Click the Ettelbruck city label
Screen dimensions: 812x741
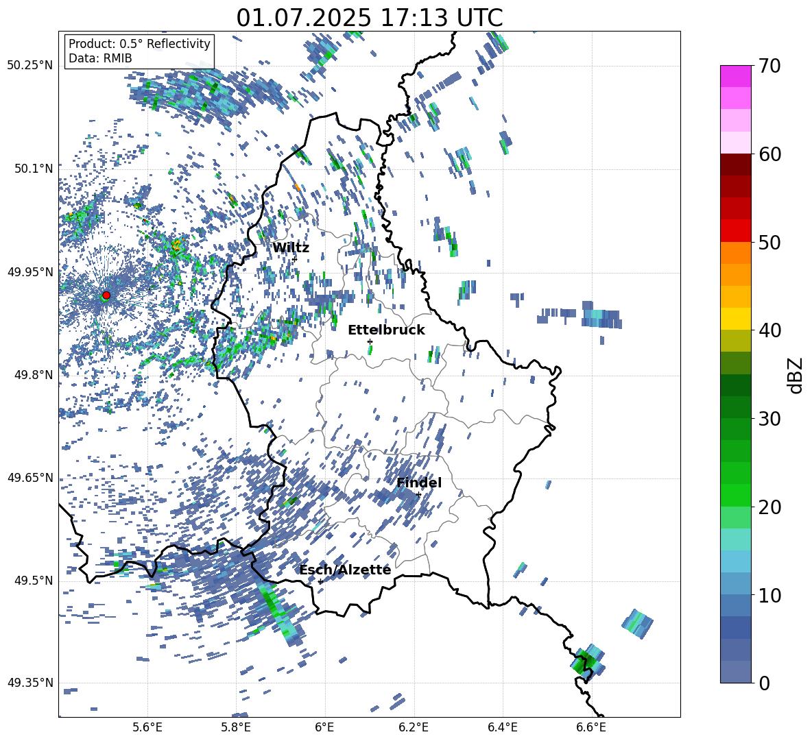tap(386, 330)
